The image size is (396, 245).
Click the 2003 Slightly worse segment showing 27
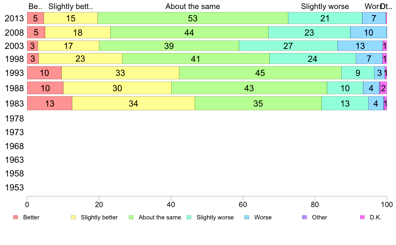coord(288,46)
